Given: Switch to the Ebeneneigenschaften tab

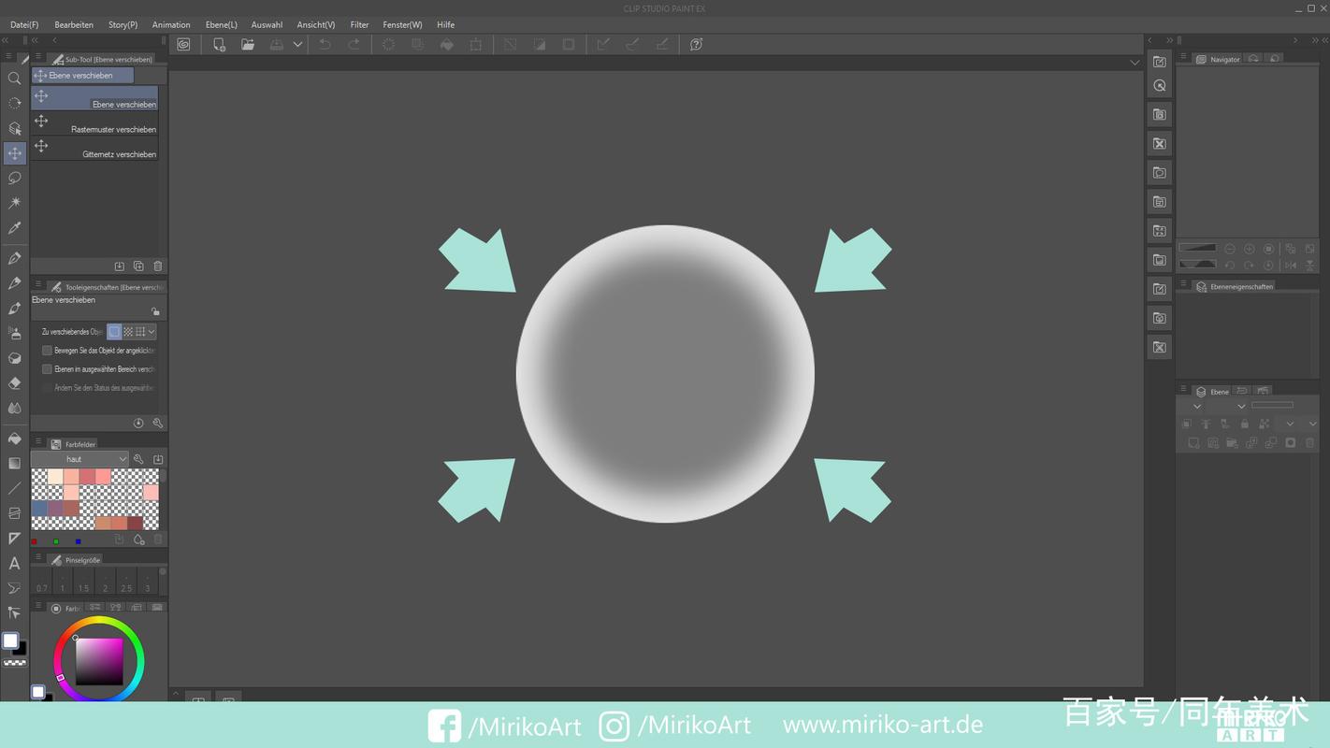Looking at the screenshot, I should pos(1235,286).
